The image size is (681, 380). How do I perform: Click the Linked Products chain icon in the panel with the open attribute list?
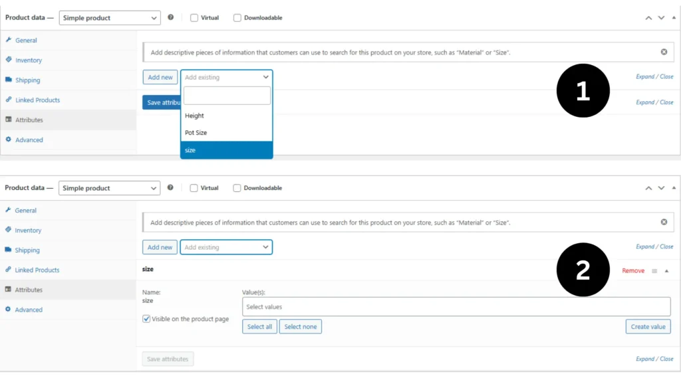[x=8, y=100]
